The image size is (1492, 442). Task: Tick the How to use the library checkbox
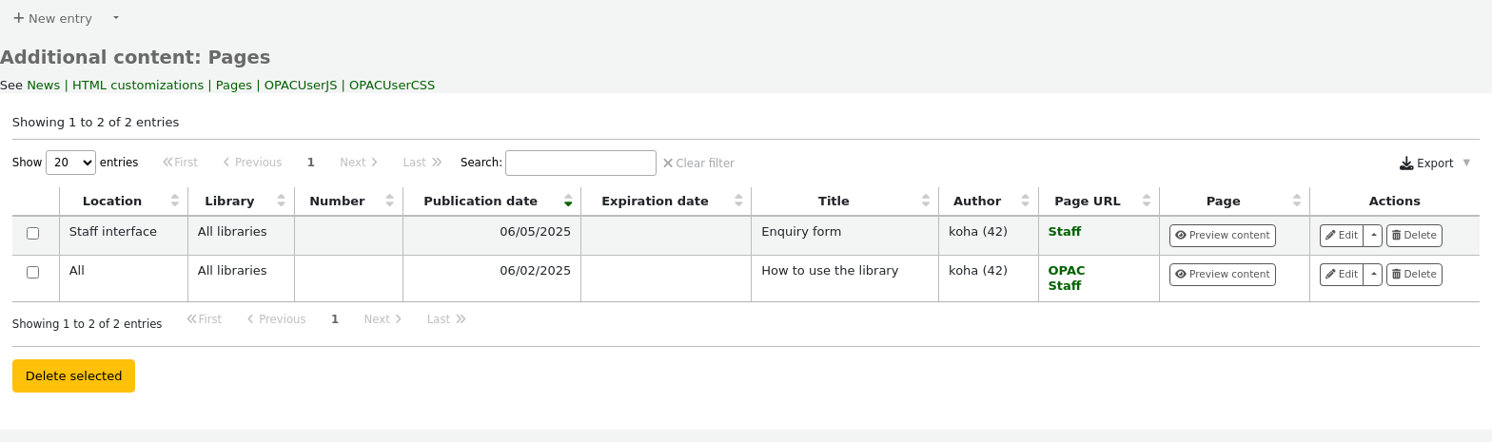33,273
